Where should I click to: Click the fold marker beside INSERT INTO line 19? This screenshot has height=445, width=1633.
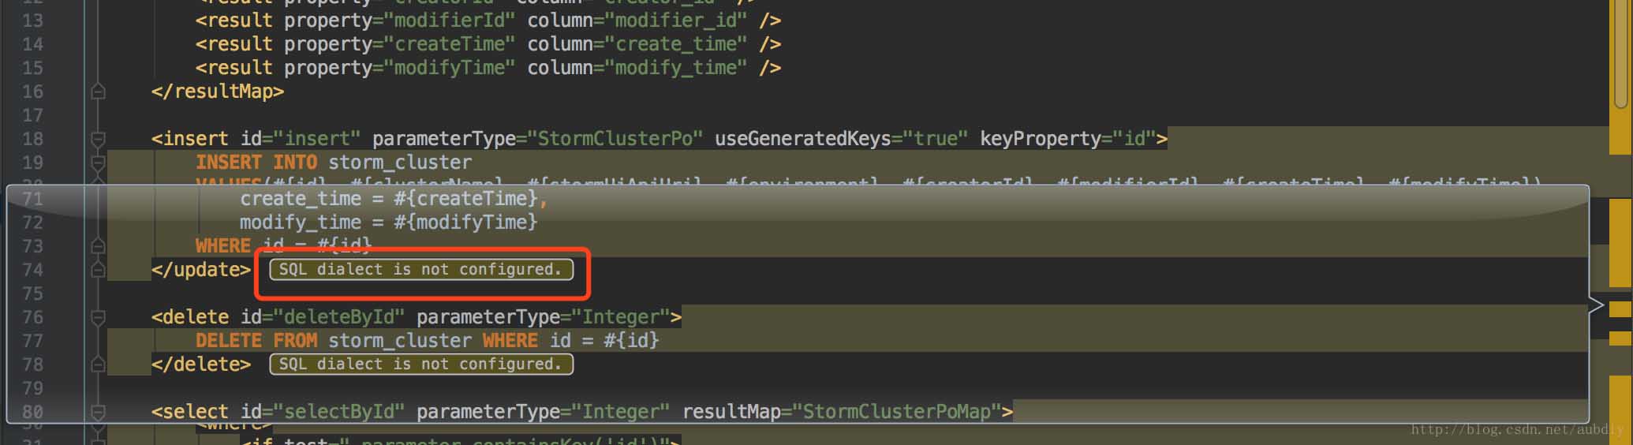tap(98, 163)
